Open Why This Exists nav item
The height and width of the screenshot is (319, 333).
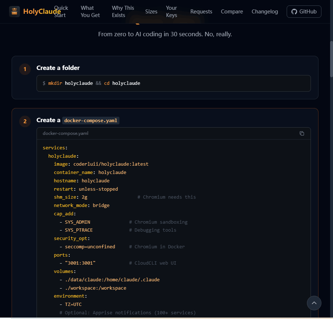123,12
